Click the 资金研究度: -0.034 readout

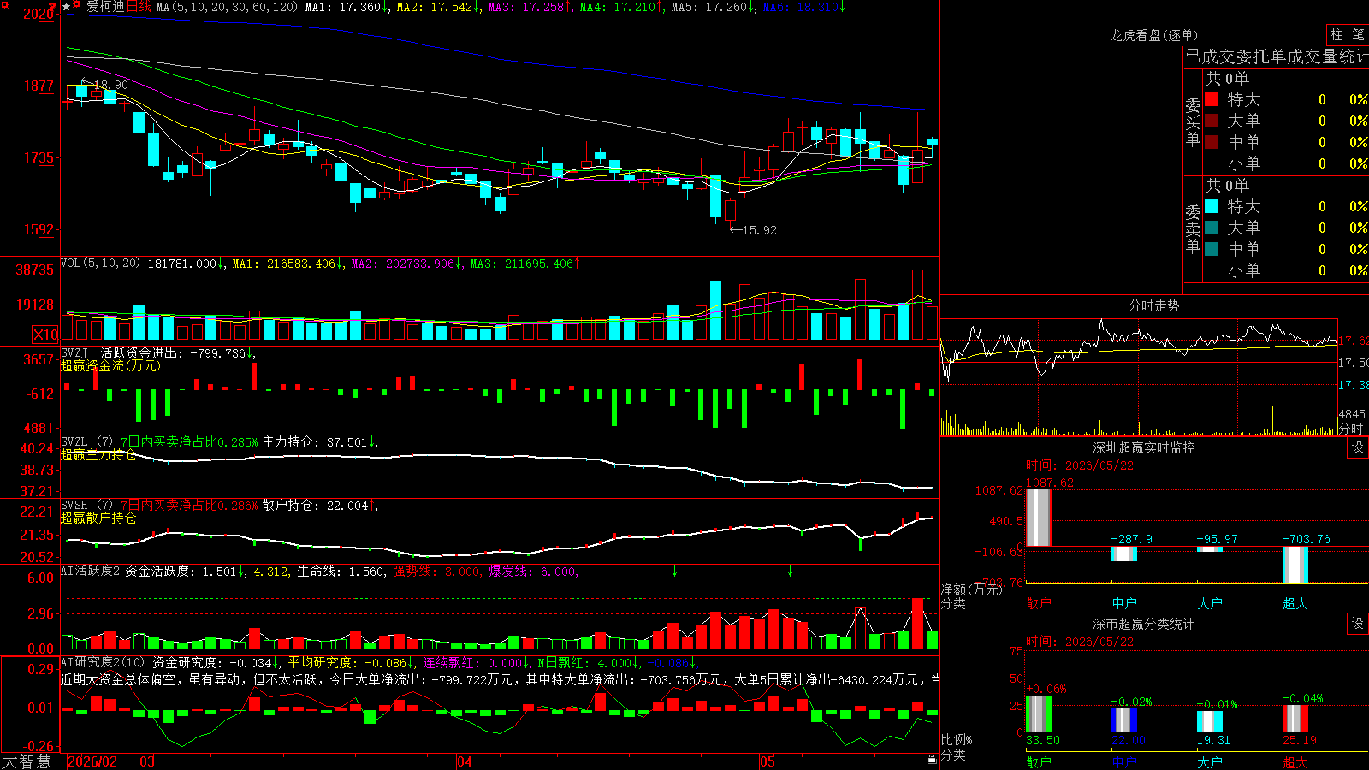(212, 663)
